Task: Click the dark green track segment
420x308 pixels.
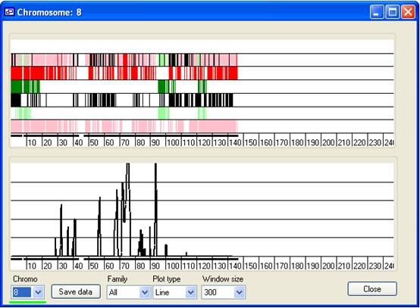Action: point(25,86)
